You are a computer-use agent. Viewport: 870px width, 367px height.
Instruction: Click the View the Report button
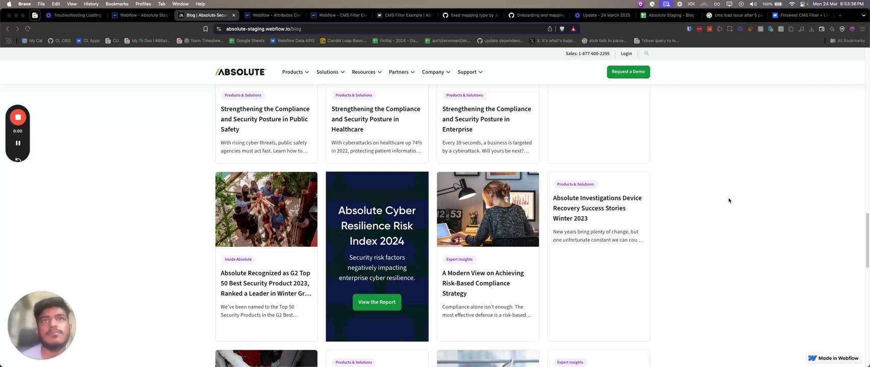point(377,302)
